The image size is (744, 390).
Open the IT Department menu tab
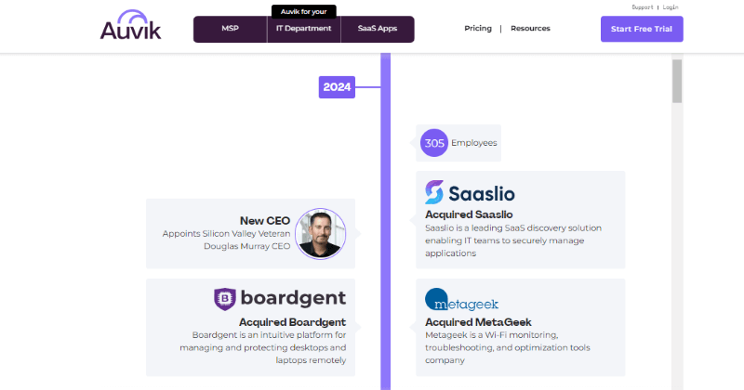[x=304, y=29]
